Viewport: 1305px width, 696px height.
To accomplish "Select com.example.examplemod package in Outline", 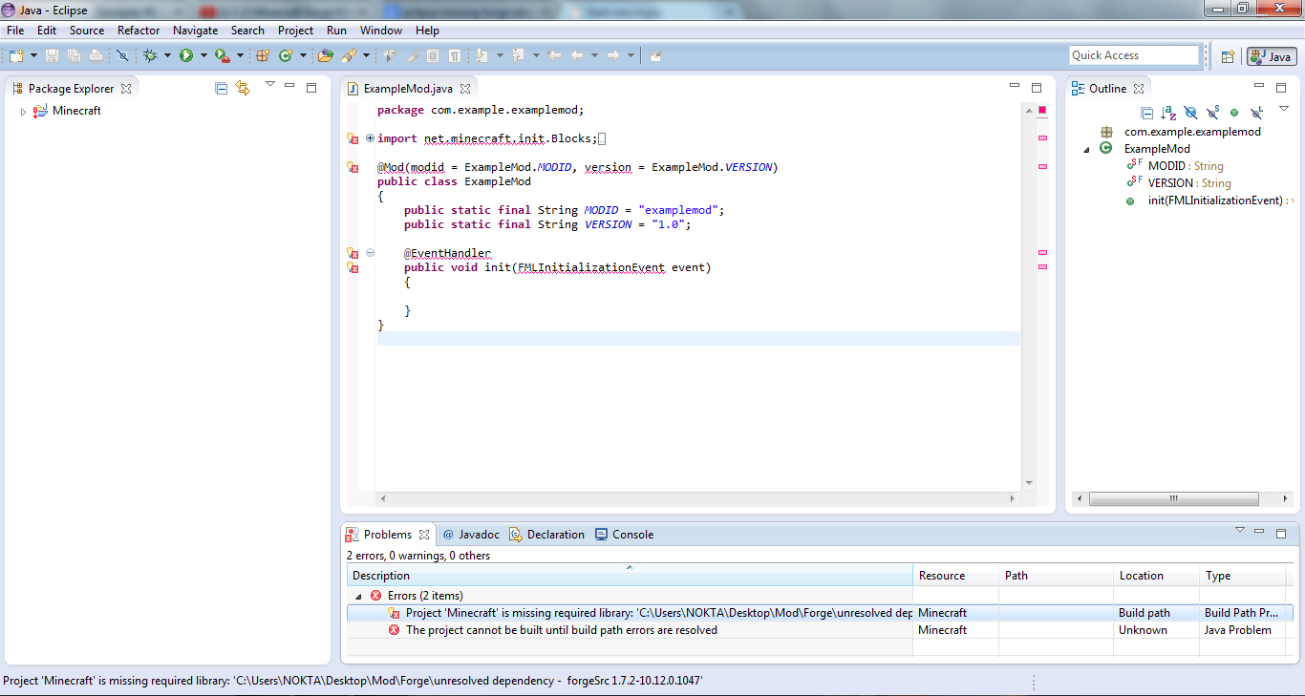I will [1192, 132].
